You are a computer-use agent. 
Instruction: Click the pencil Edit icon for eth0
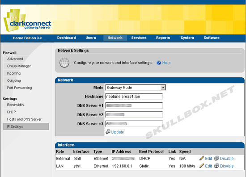(x=202, y=158)
